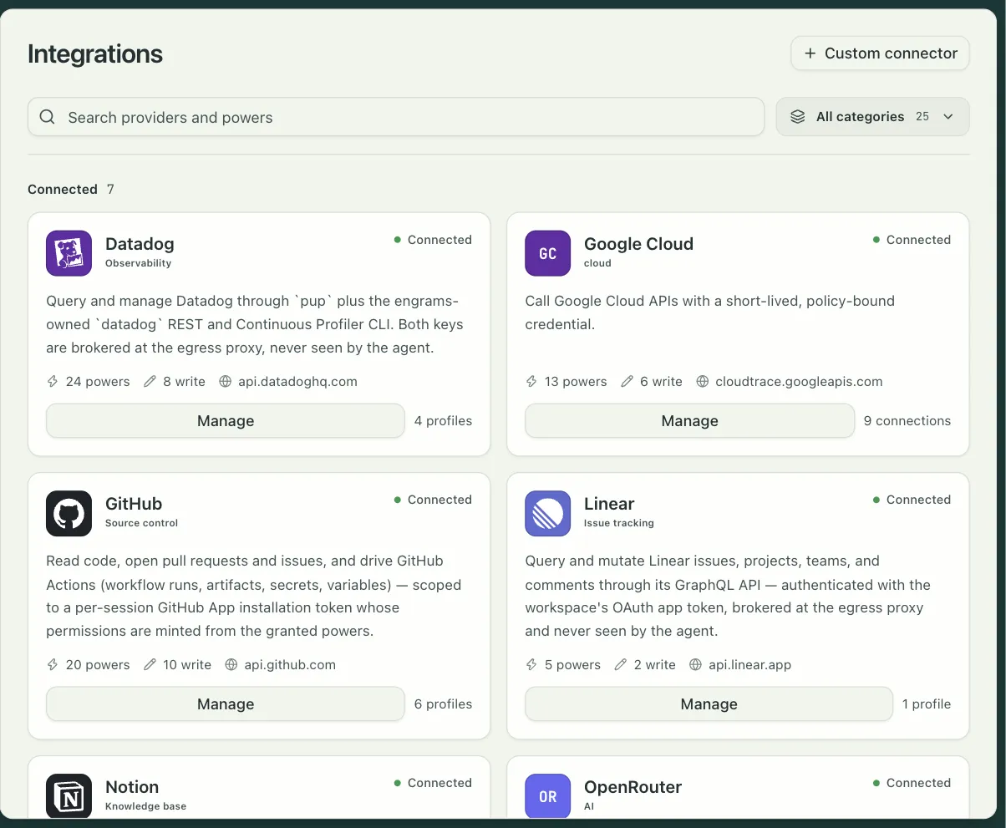This screenshot has width=1006, height=828.
Task: Focus the Search providers and powers field
Action: [396, 117]
